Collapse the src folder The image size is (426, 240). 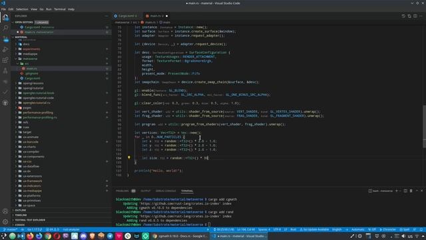(x=27, y=64)
